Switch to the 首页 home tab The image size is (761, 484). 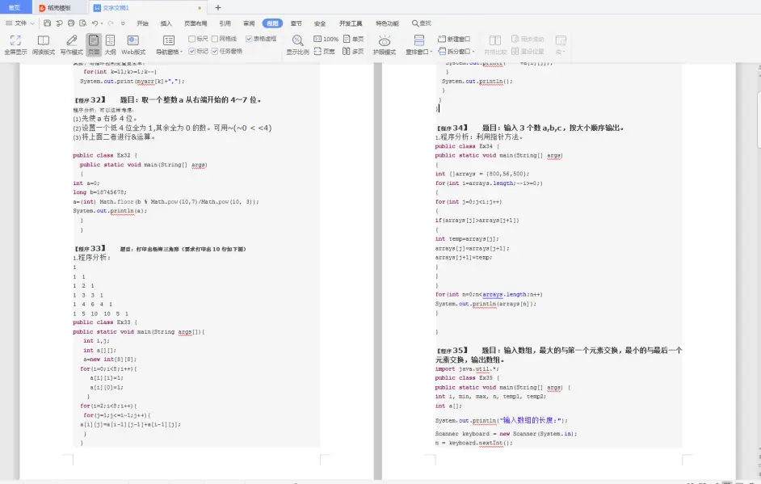[15, 8]
